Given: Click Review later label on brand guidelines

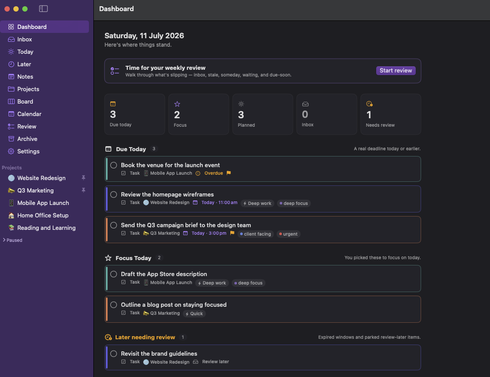Looking at the screenshot, I should pos(216,362).
